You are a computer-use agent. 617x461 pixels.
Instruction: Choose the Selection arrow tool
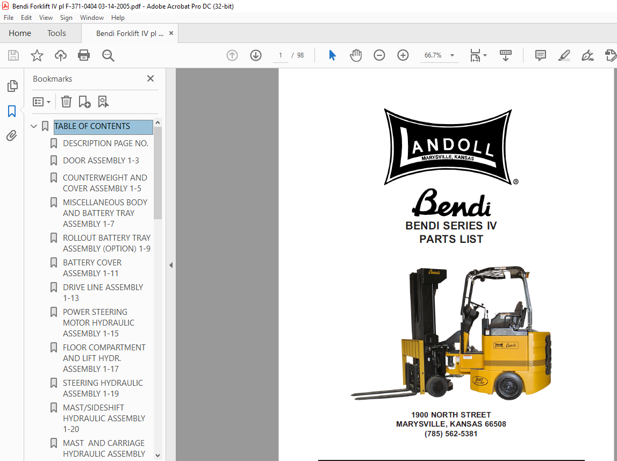(x=333, y=55)
